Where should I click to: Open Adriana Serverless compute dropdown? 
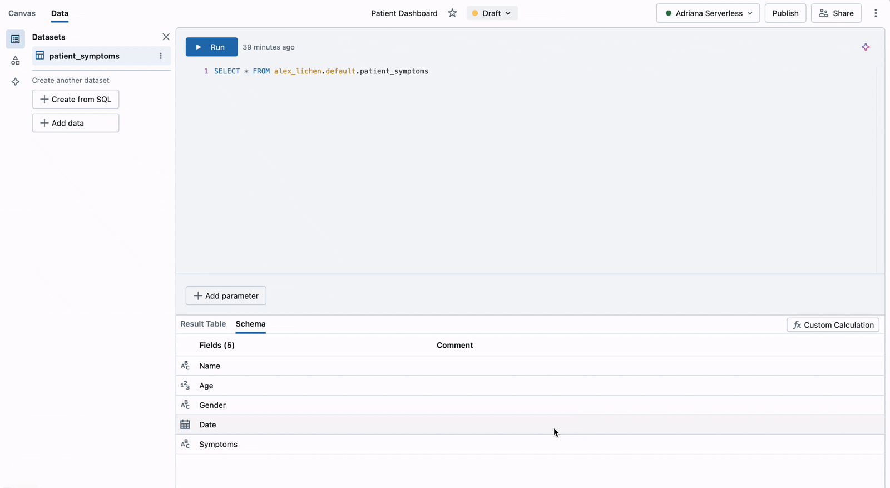tap(708, 13)
